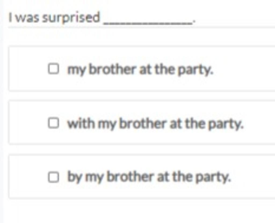Screen dimensions: 275x223
Task: Click the question text "I was surprised"
Action: 54,18
